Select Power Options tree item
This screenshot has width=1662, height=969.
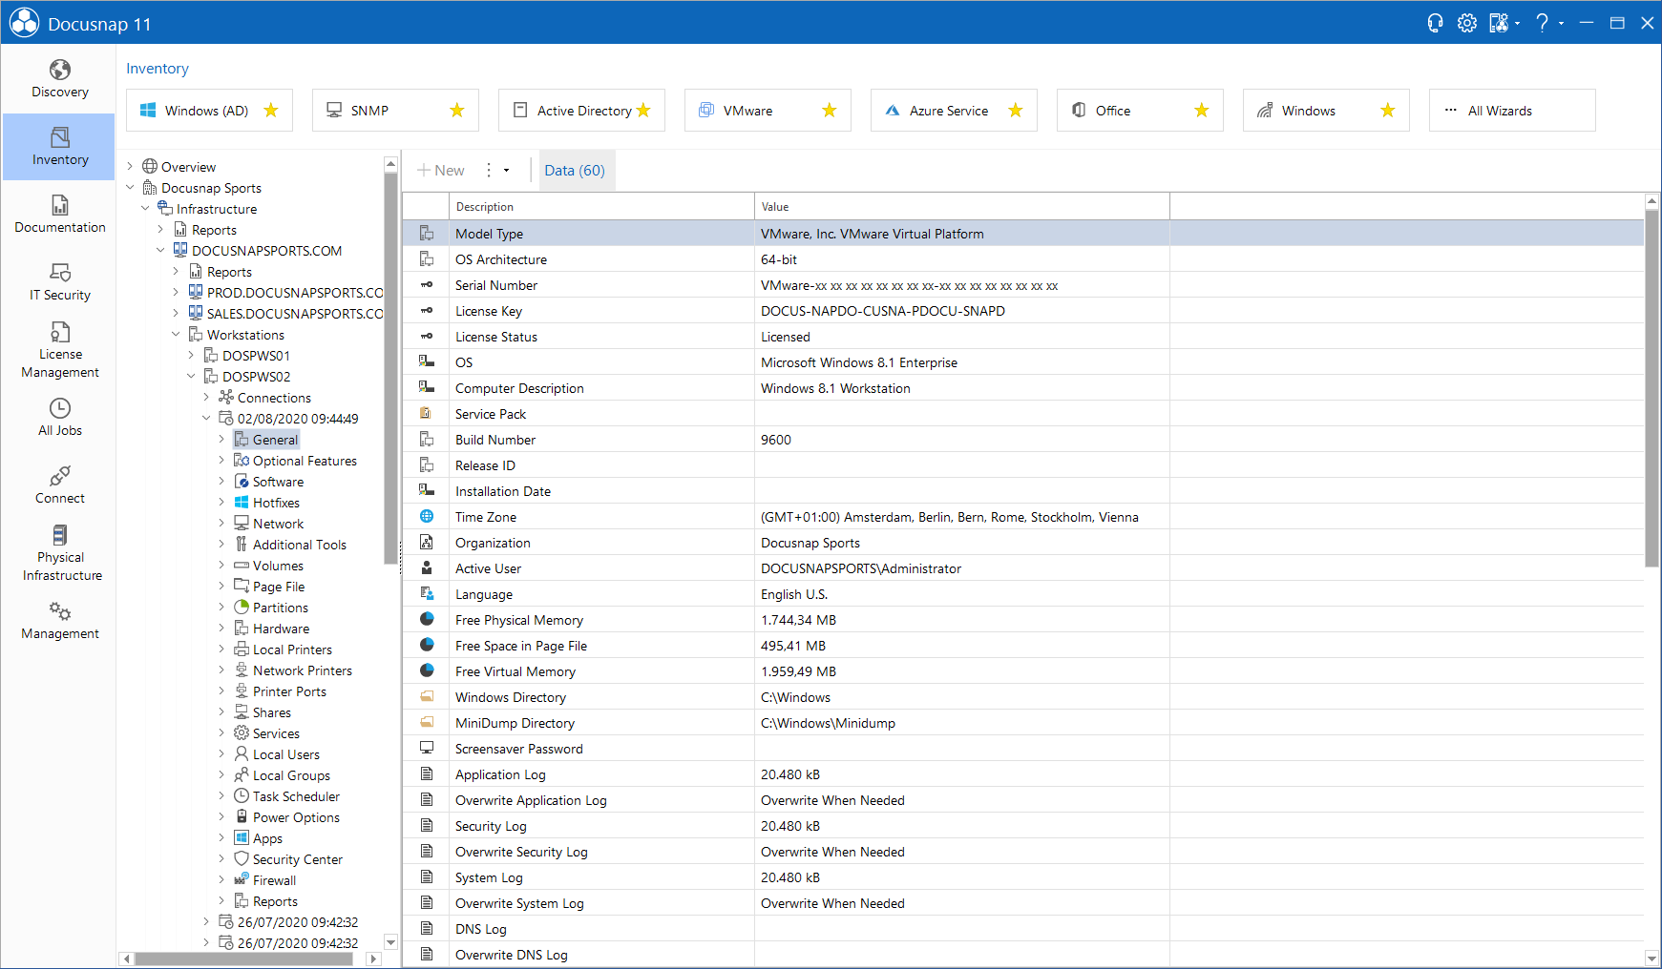tap(296, 817)
